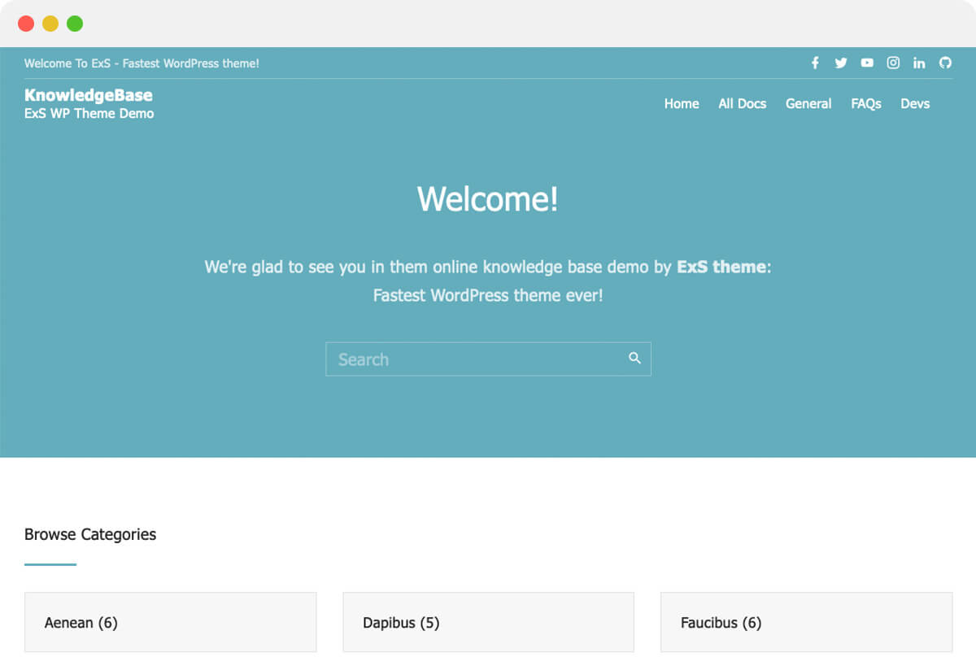Open the Aenean (6) category

(170, 622)
